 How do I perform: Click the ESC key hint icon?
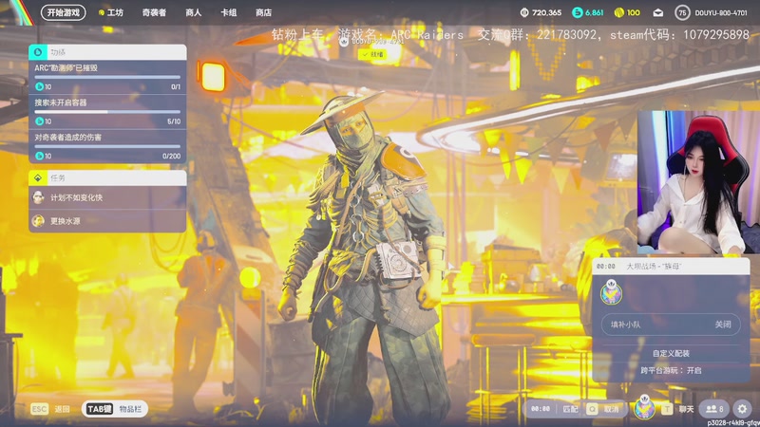[39, 409]
